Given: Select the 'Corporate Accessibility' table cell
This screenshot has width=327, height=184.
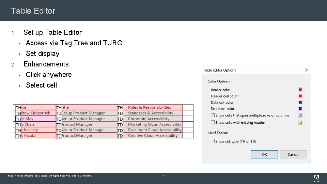Looking at the screenshot, I should click(154, 119).
